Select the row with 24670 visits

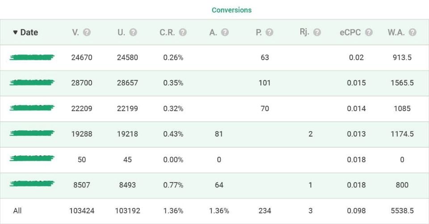(214, 58)
